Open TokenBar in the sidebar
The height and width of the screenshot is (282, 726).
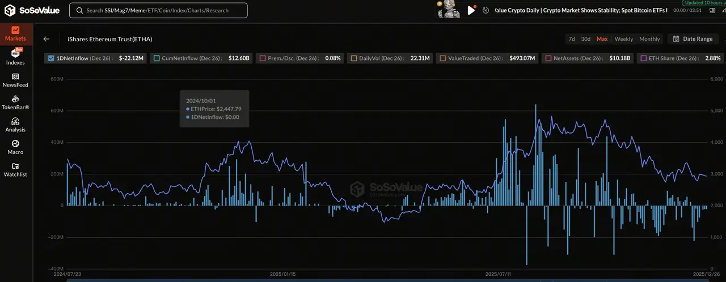[x=15, y=102]
